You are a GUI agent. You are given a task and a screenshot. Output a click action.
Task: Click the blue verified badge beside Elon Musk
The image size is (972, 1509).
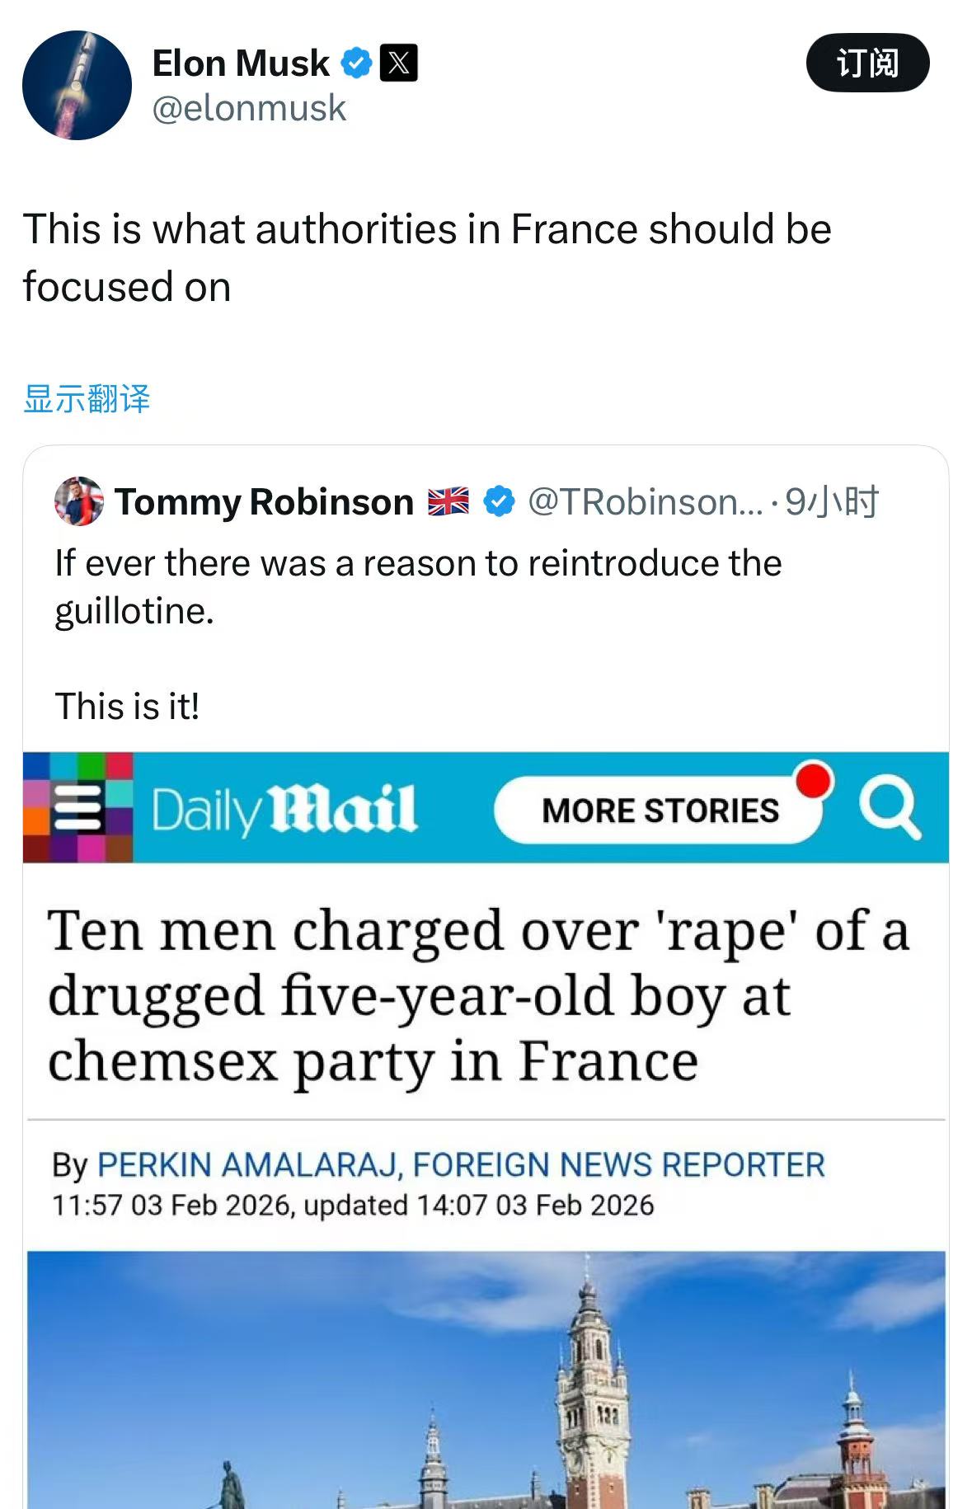click(356, 63)
